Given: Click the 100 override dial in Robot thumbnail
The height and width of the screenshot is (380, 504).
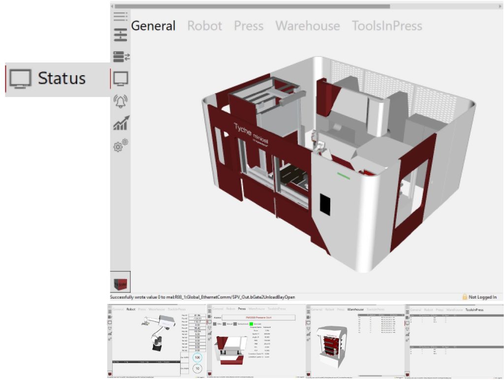Looking at the screenshot, I should [197, 357].
